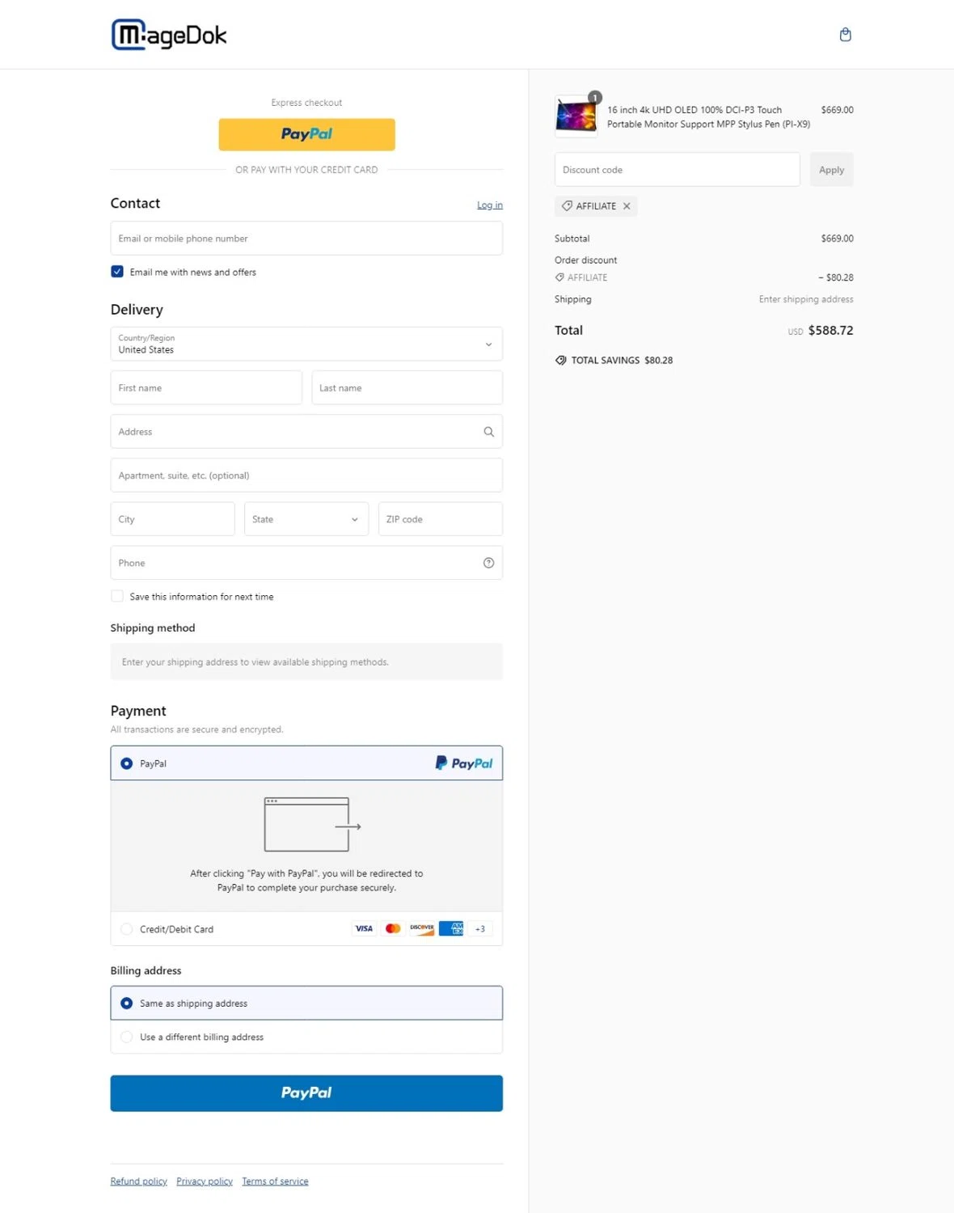
Task: Click the American Express icon
Action: [451, 928]
